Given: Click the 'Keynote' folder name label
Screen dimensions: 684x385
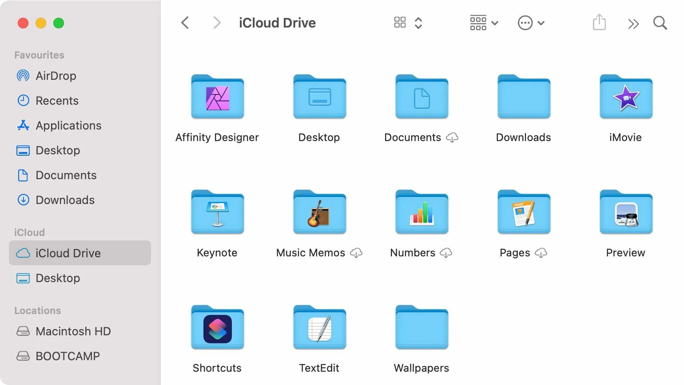Looking at the screenshot, I should coord(217,253).
